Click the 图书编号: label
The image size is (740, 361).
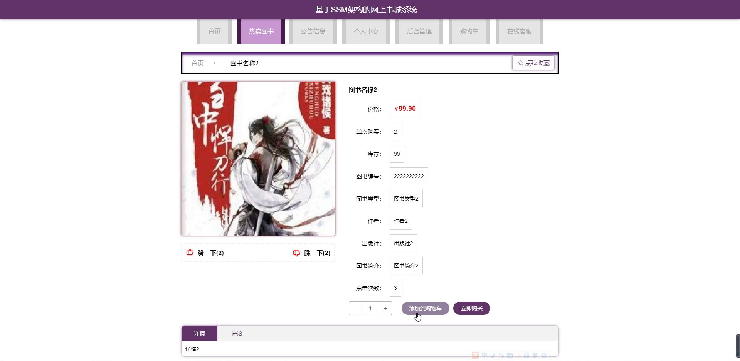click(x=369, y=177)
